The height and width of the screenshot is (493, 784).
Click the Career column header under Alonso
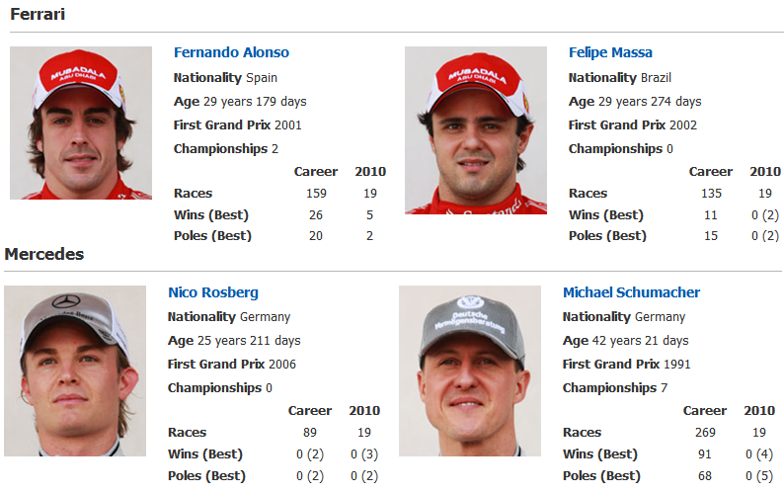[x=316, y=172]
